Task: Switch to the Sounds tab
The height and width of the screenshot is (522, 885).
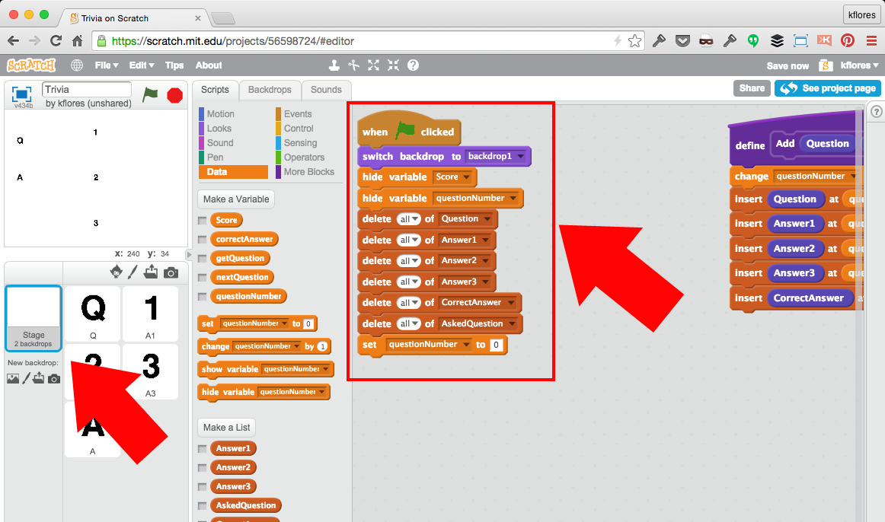Action: 326,90
